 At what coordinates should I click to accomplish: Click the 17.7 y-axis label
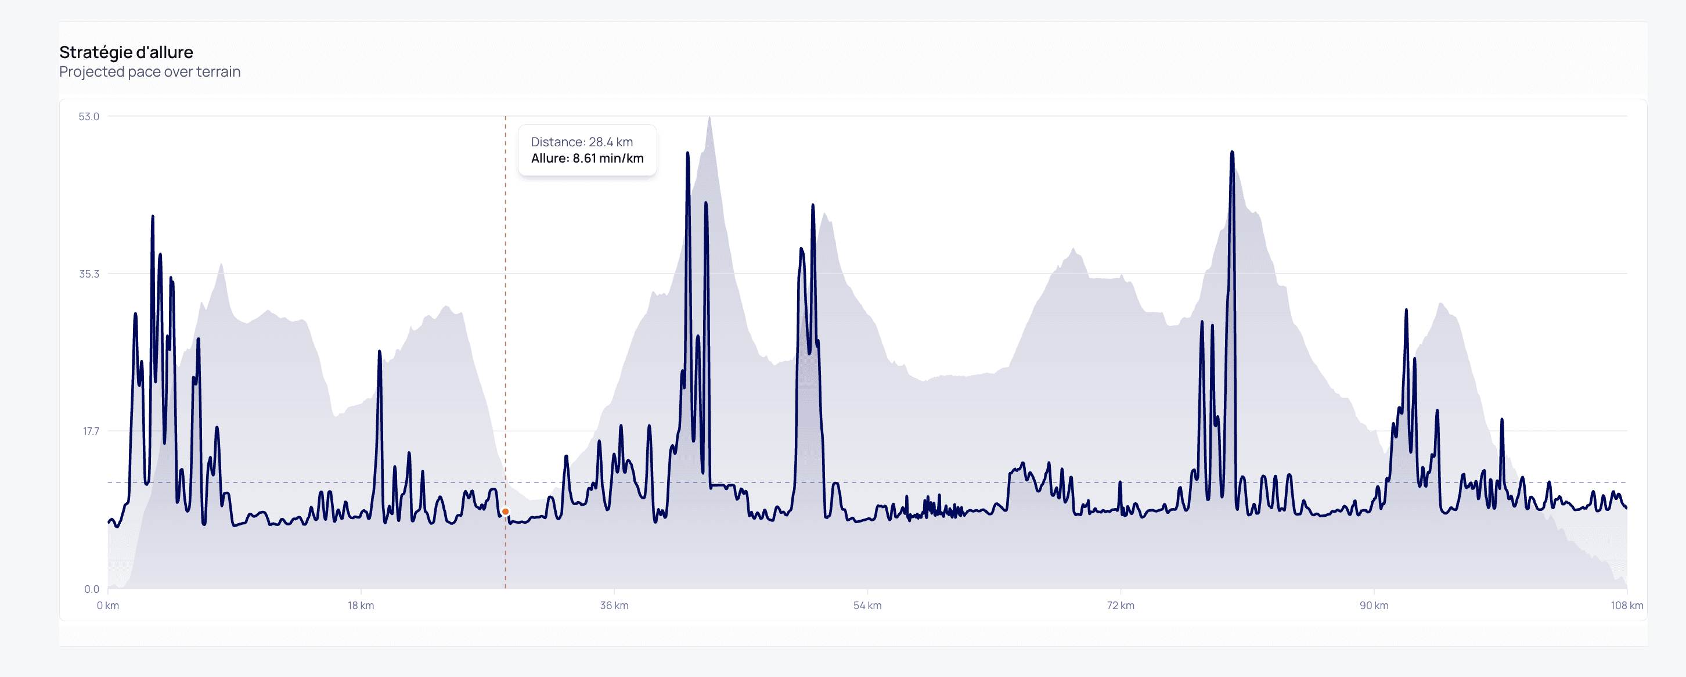(91, 431)
